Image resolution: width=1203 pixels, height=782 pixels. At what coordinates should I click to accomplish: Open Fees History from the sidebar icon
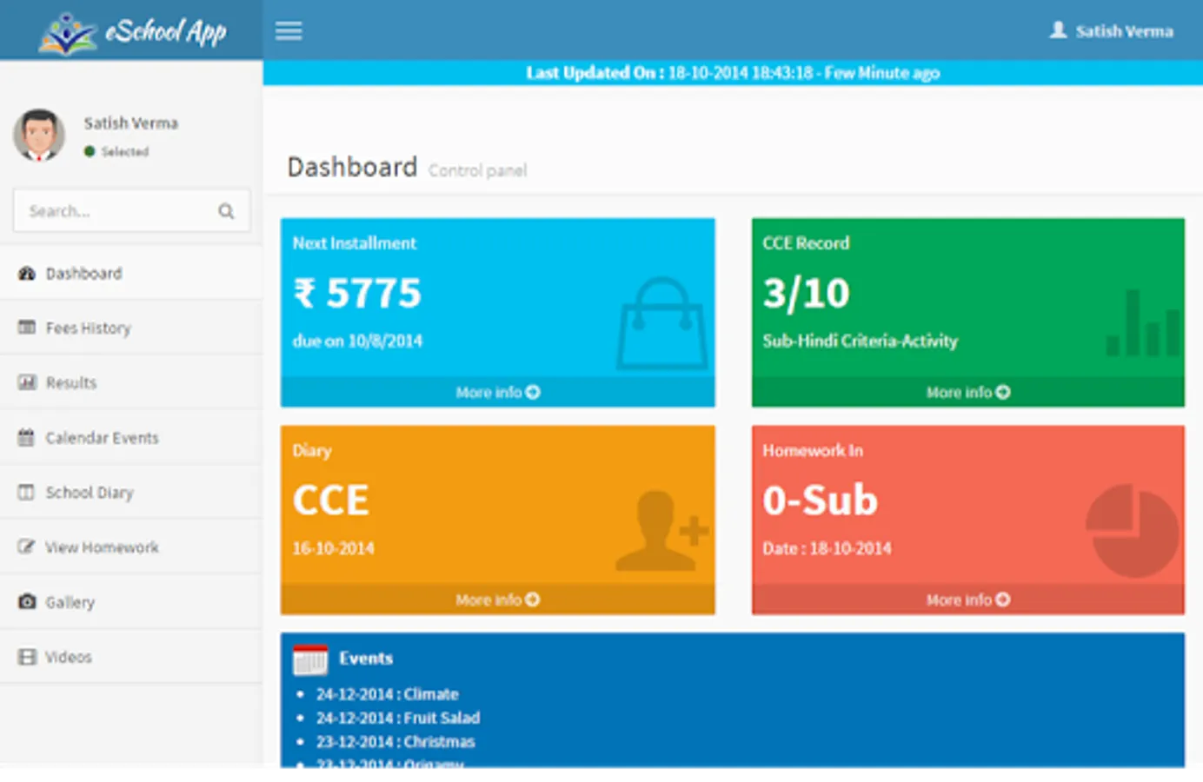point(24,328)
